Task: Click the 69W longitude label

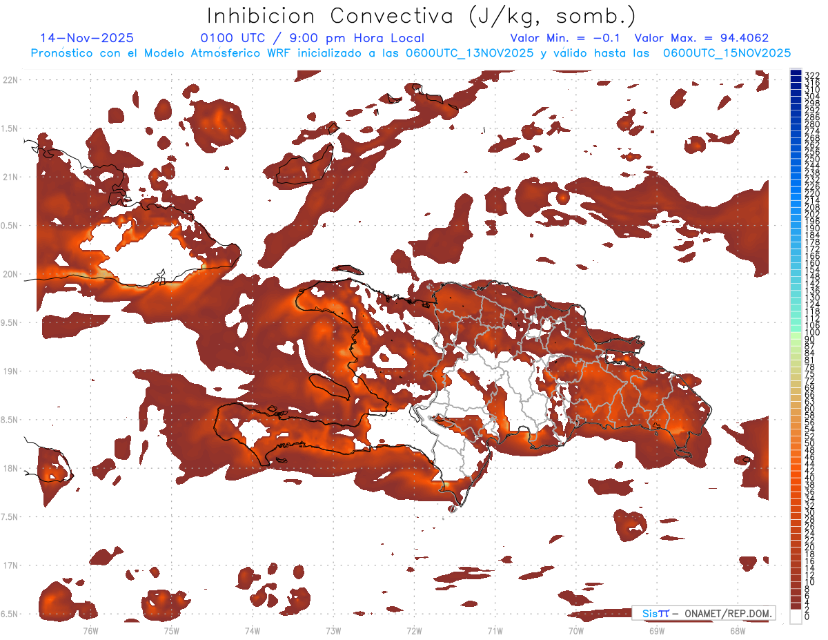Action: (656, 630)
